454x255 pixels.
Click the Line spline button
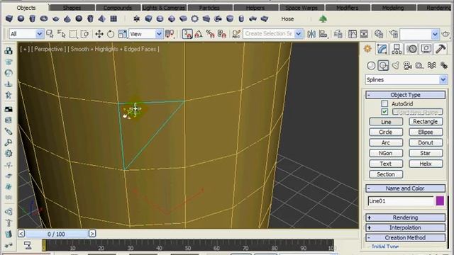(386, 122)
